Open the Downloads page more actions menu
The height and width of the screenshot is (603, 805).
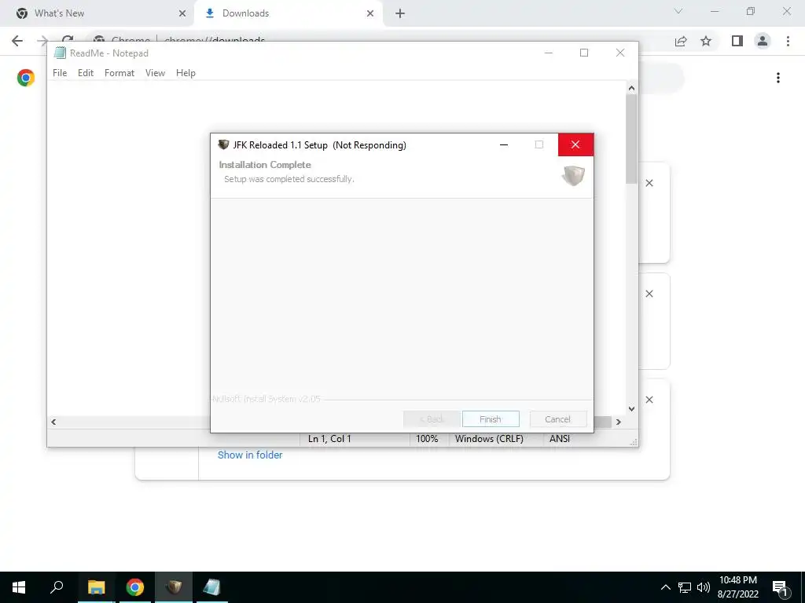[x=778, y=78]
